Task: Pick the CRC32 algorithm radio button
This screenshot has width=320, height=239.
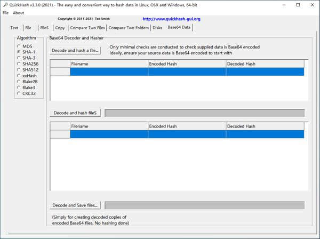Action: click(x=19, y=93)
